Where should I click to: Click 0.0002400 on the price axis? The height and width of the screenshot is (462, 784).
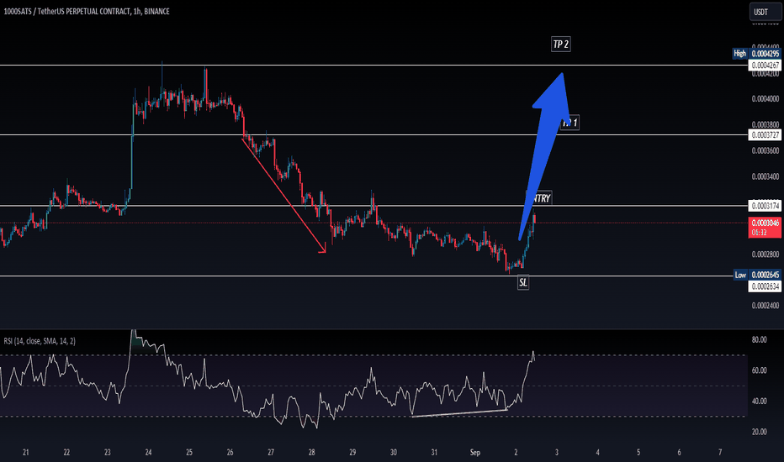coord(765,306)
